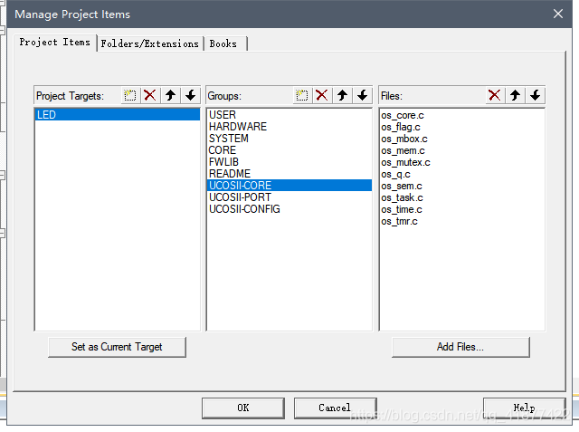
Task: Select the LED project target
Action: 118,115
